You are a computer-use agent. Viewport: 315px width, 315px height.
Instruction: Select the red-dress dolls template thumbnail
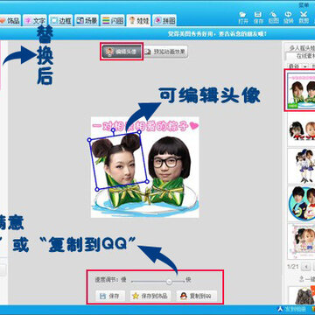[x=302, y=129]
